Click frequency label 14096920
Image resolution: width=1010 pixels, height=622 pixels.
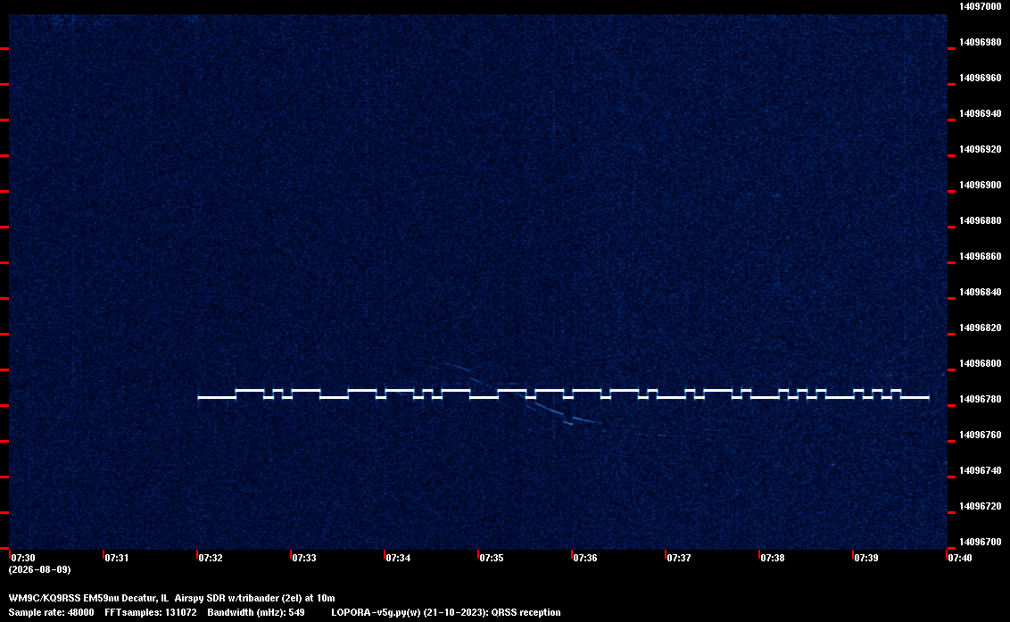981,150
